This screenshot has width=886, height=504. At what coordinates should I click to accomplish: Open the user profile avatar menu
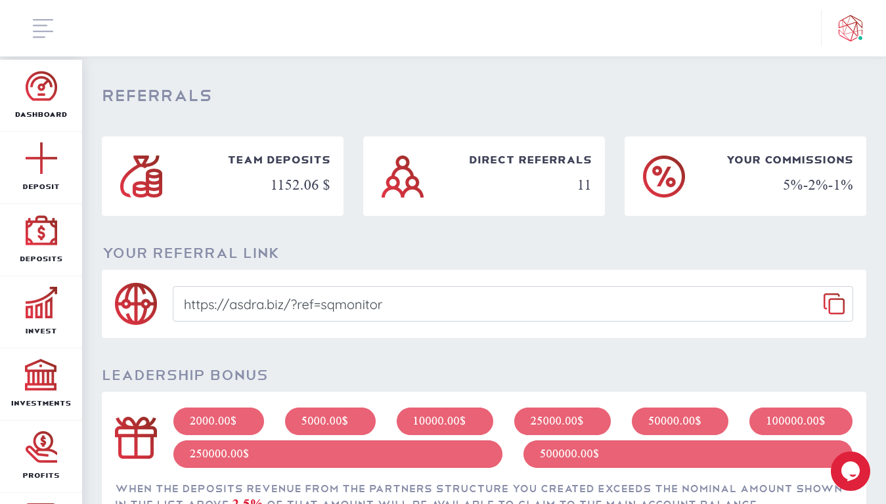(x=851, y=28)
